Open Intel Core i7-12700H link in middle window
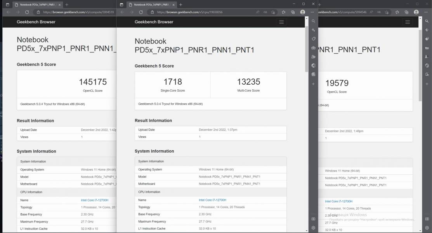 [x=212, y=200]
